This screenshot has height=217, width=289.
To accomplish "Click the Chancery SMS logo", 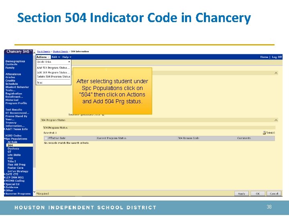I will (x=18, y=52).
